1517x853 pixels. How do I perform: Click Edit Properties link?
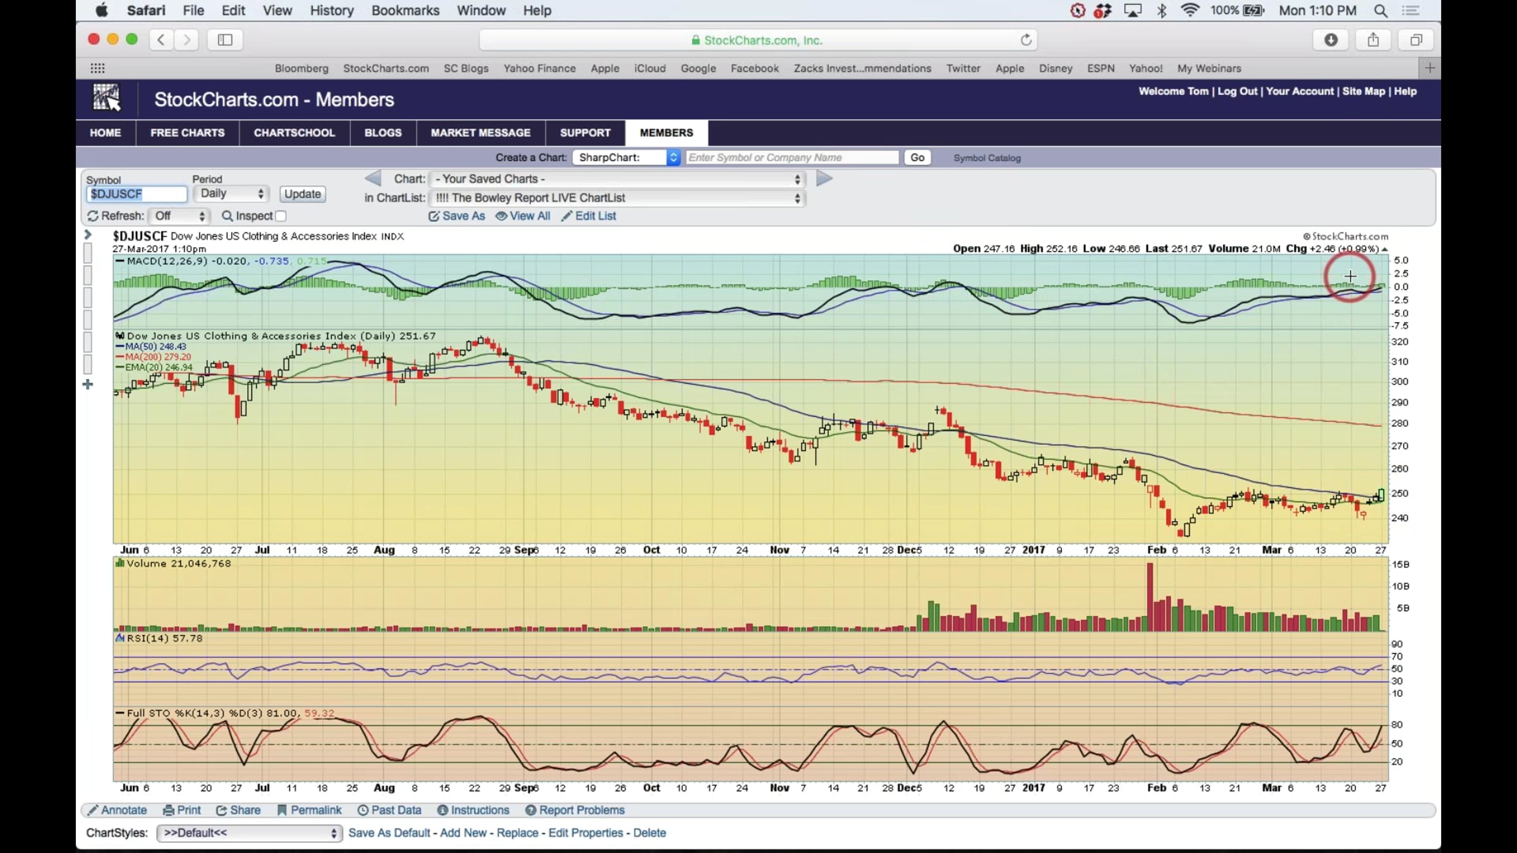point(586,833)
